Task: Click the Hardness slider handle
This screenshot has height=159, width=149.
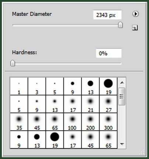Action: click(x=13, y=63)
